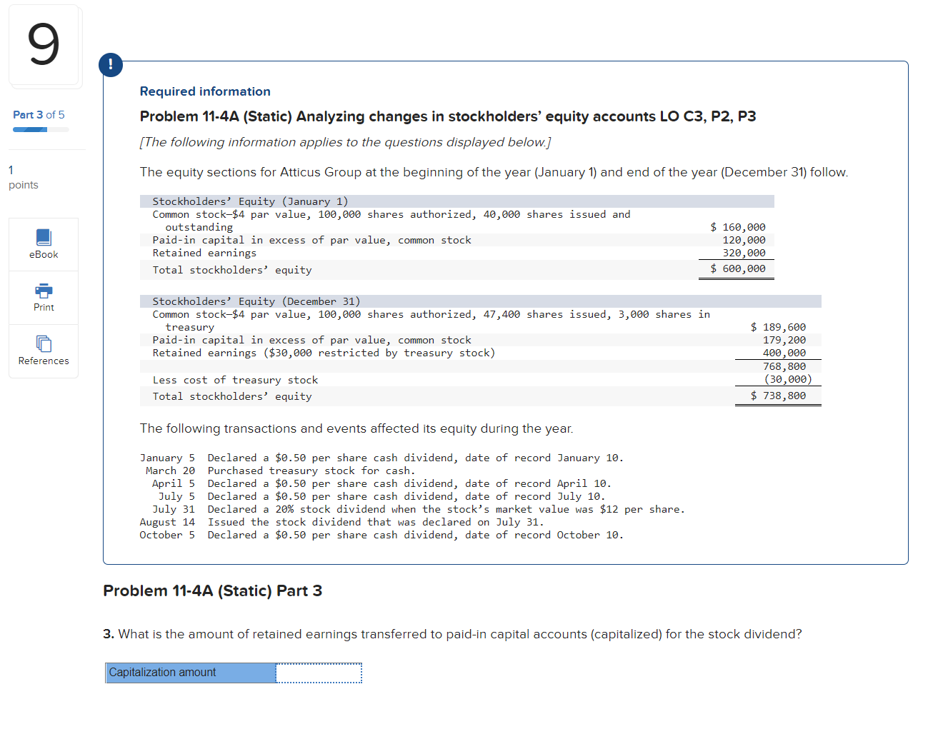Click the 'Problem 11-4A (Static) Part 3' heading
This screenshot has height=729, width=933.
[x=213, y=591]
